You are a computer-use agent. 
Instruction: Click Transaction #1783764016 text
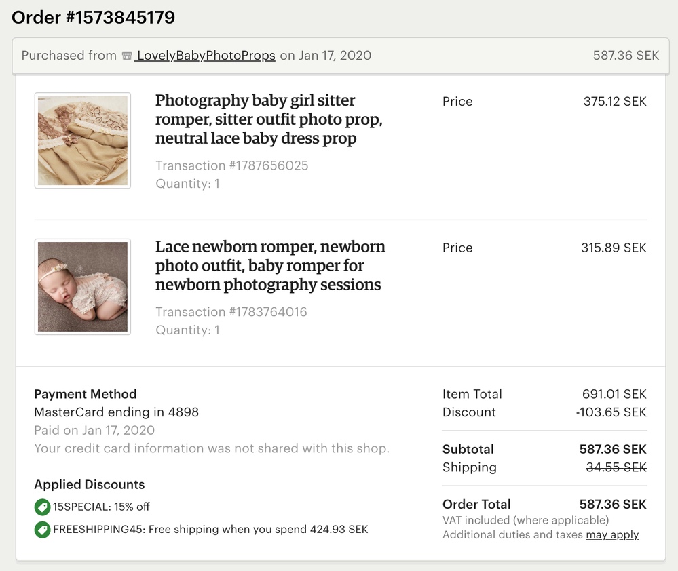[x=231, y=312]
